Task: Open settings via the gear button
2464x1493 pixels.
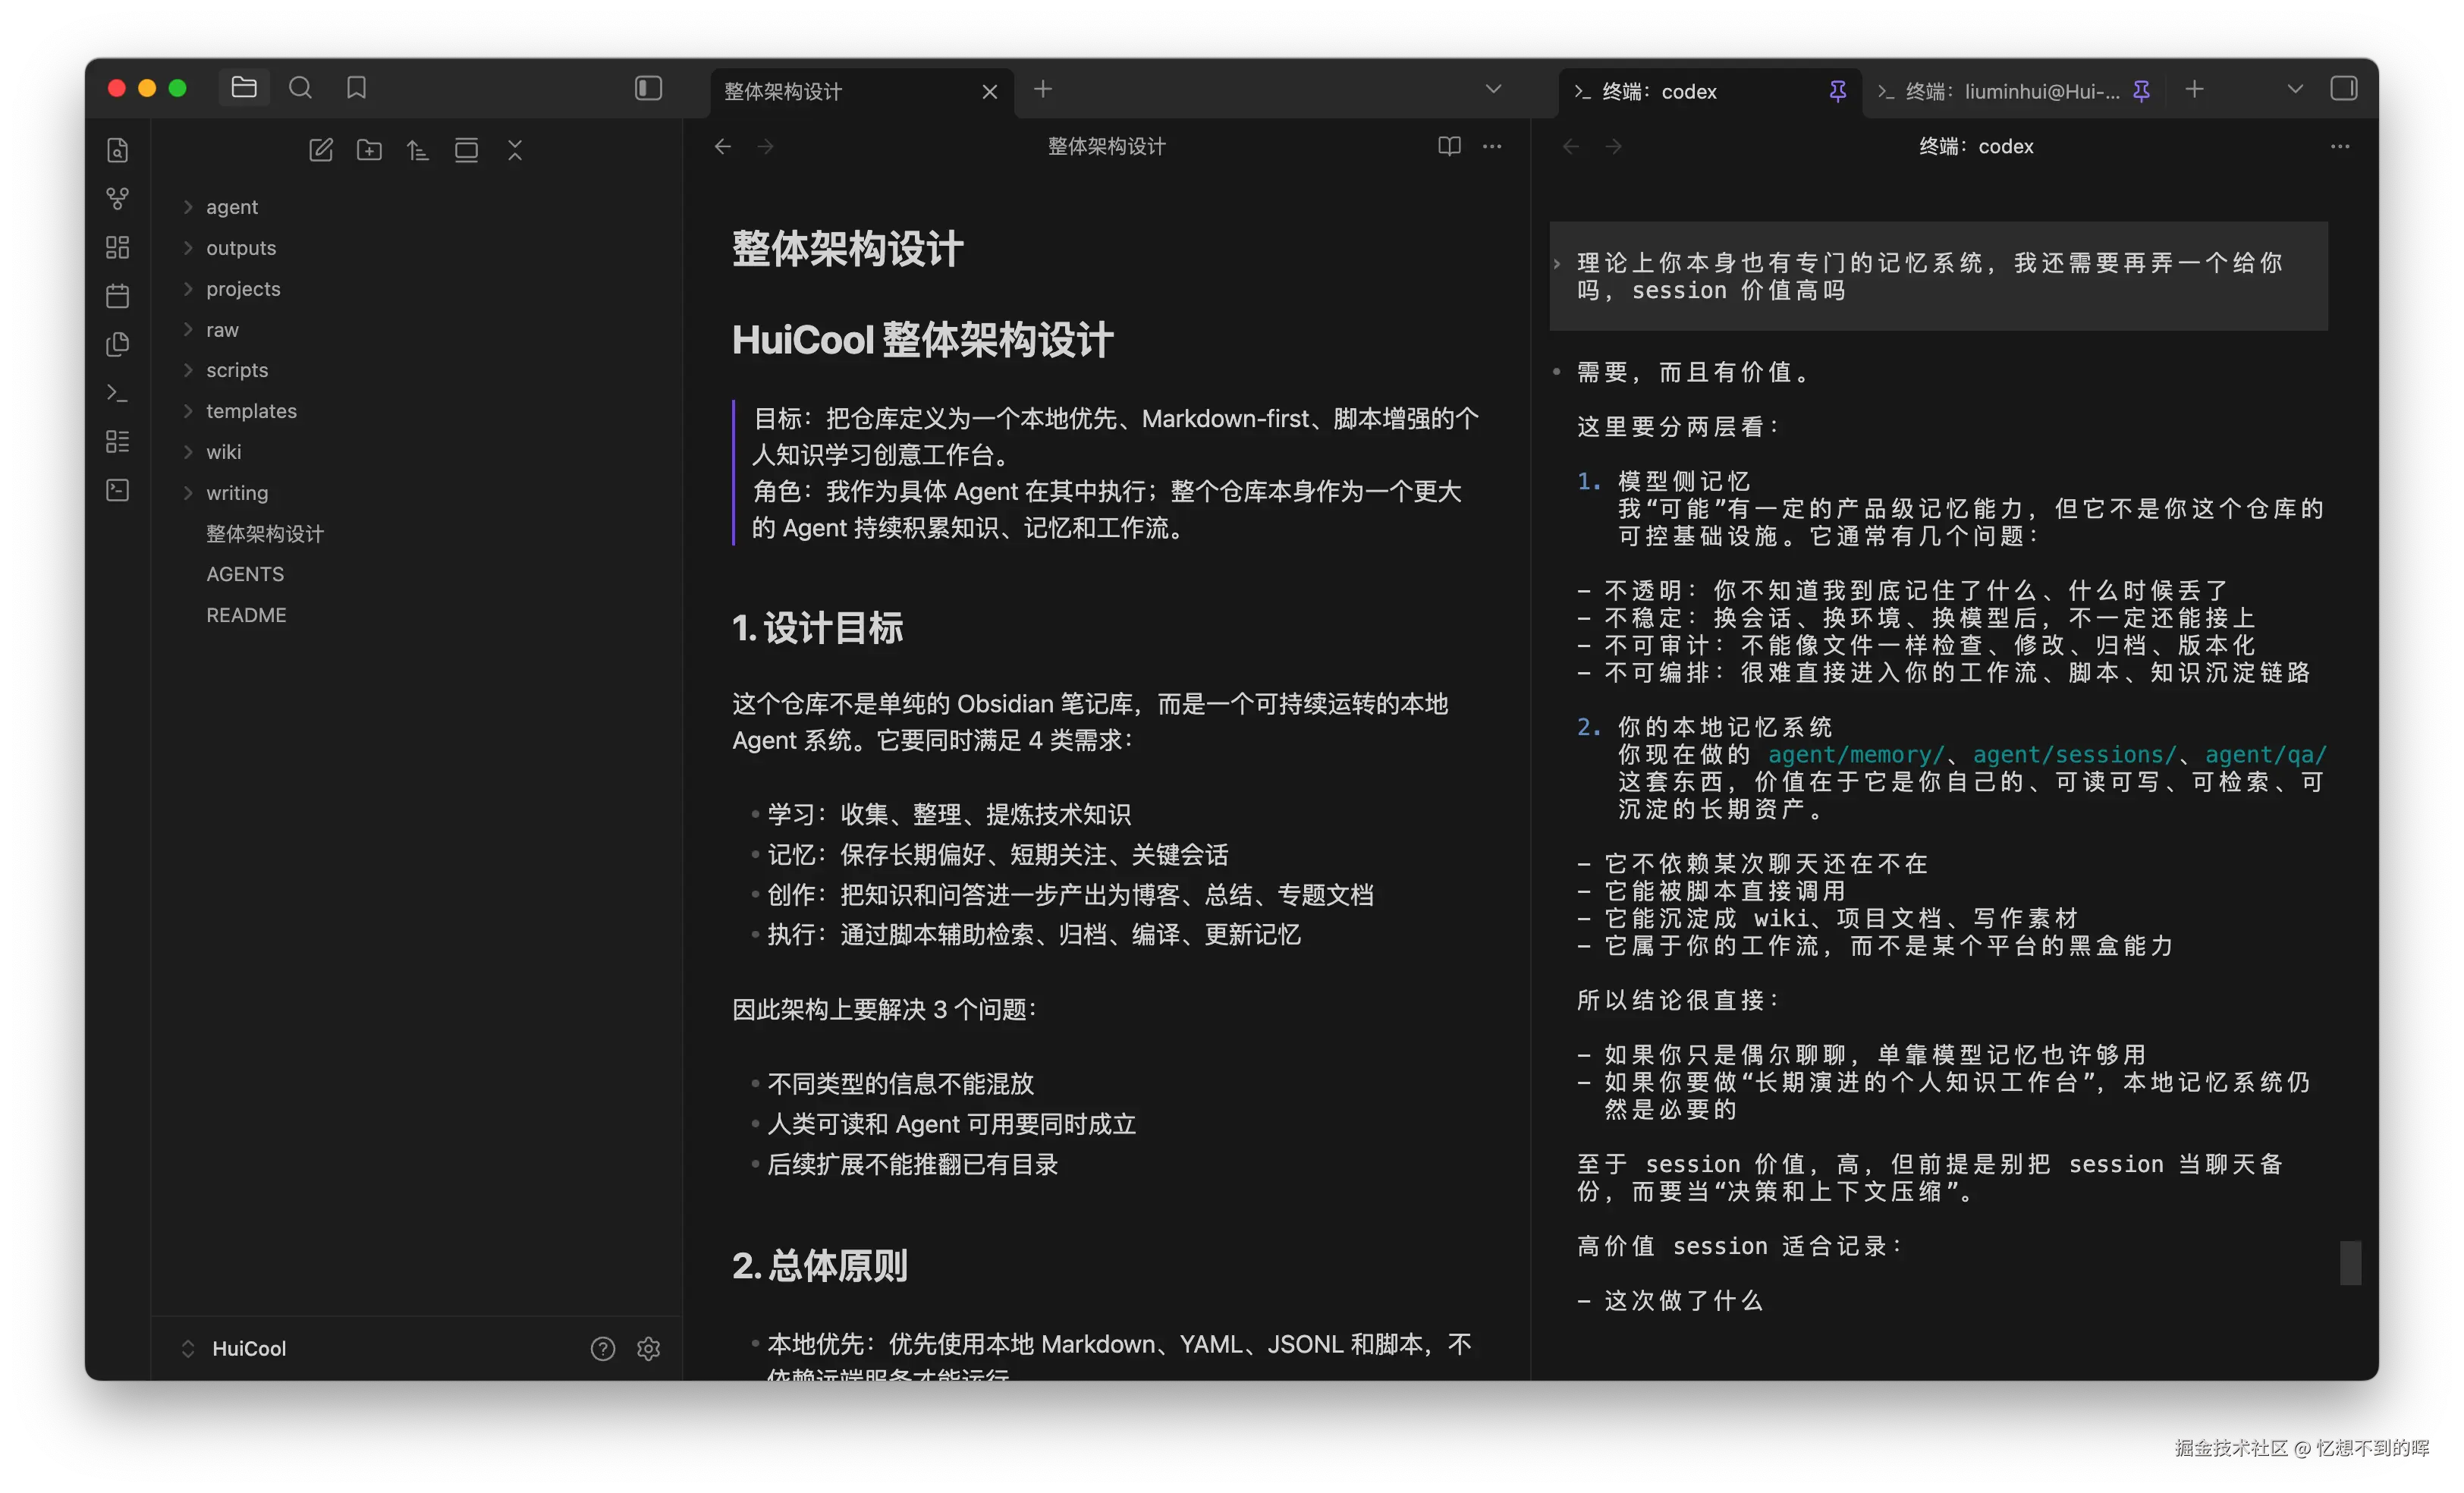Action: [x=648, y=1348]
